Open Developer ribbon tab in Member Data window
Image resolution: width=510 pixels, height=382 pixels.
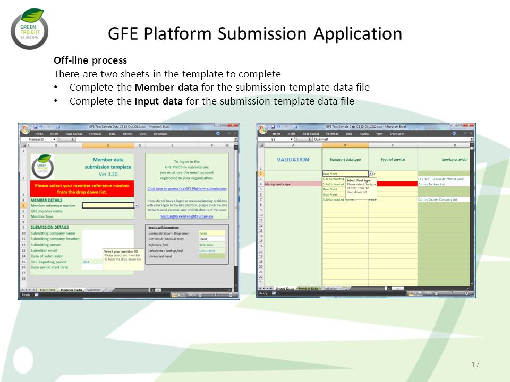[160, 134]
